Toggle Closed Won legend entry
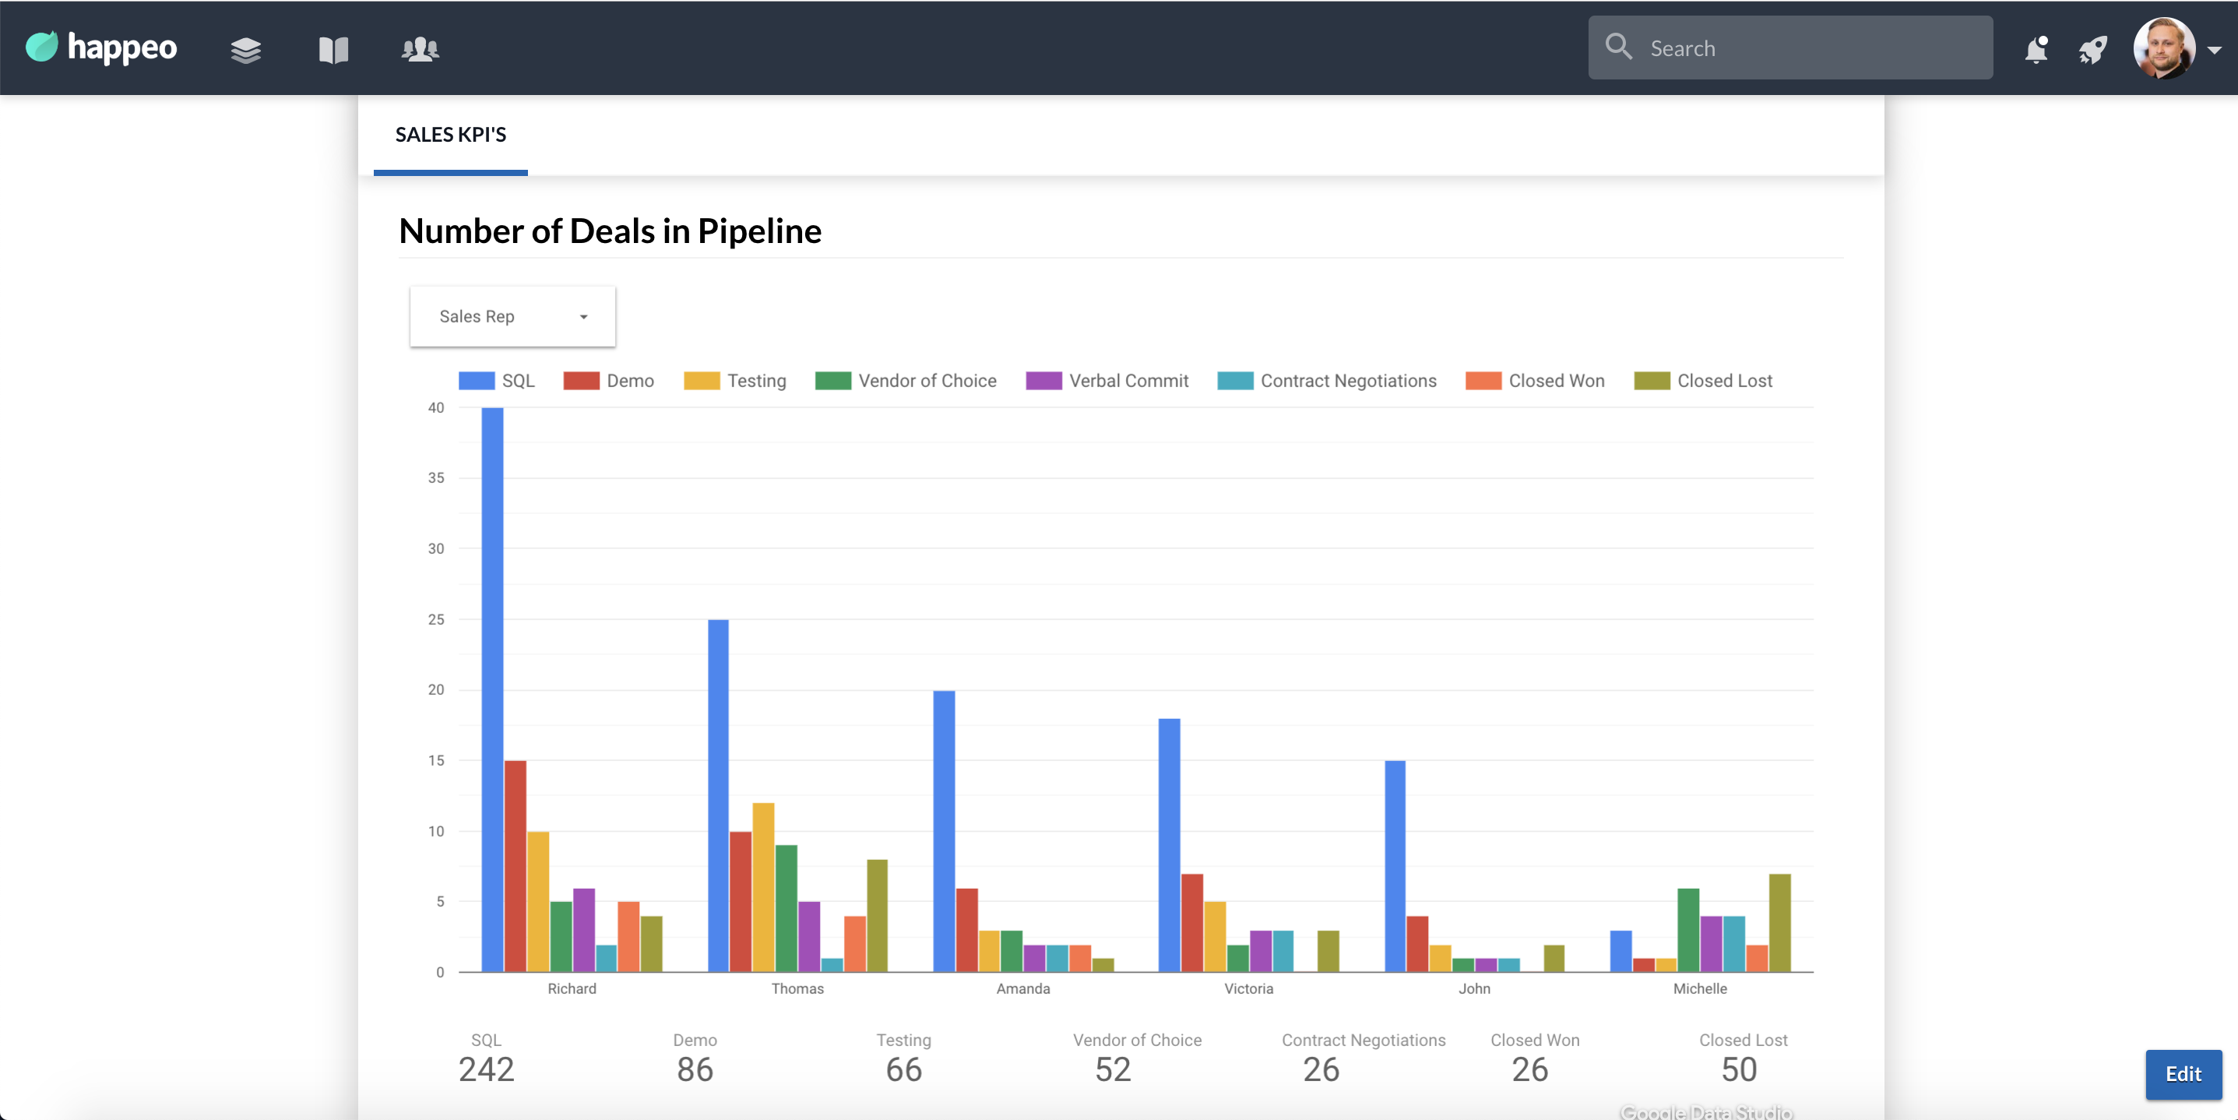2238x1120 pixels. click(x=1555, y=381)
